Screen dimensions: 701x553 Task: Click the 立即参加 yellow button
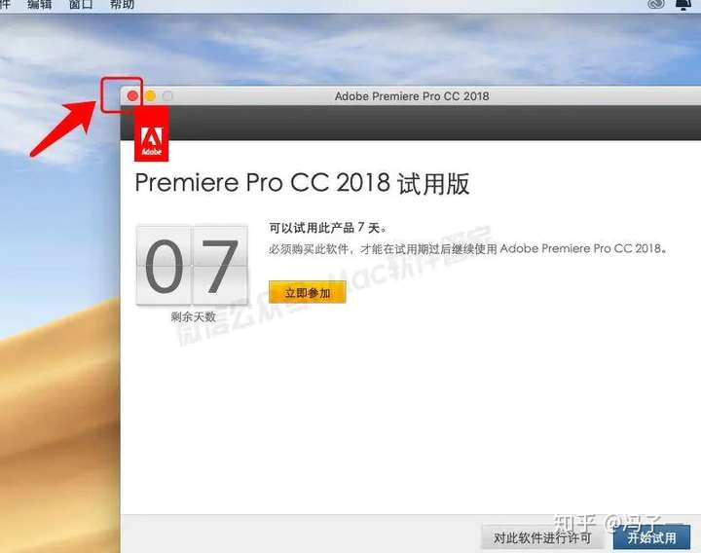coord(308,292)
